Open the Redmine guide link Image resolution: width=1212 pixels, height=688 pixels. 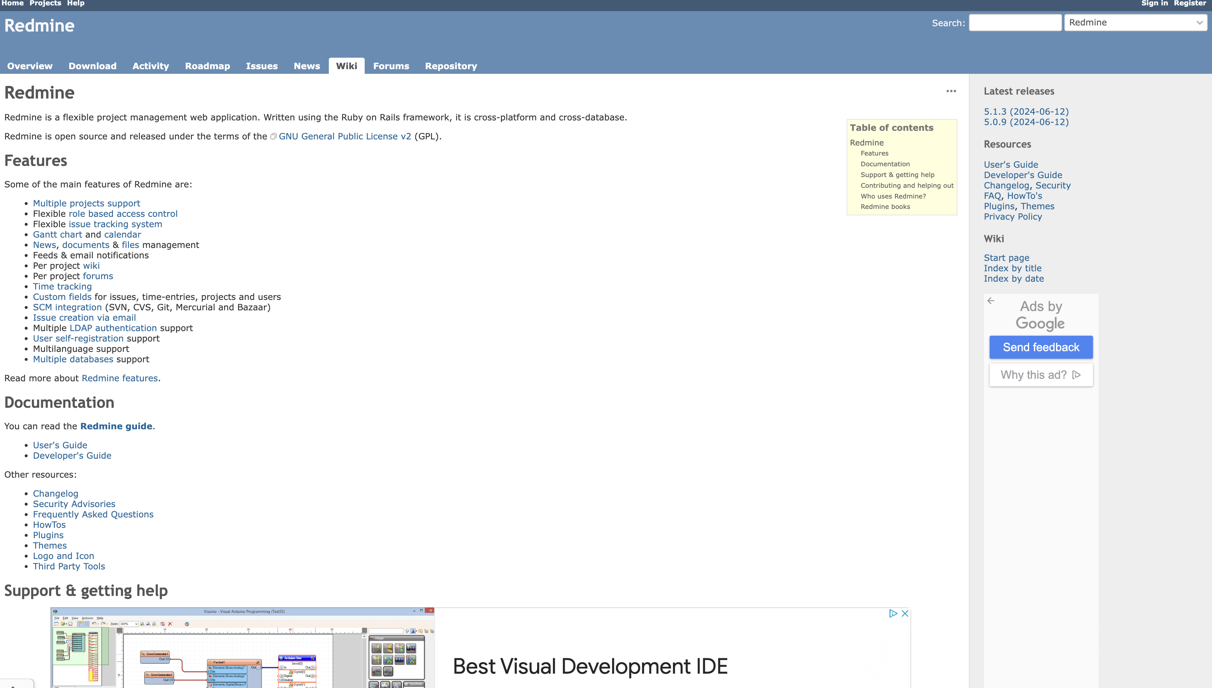(116, 426)
